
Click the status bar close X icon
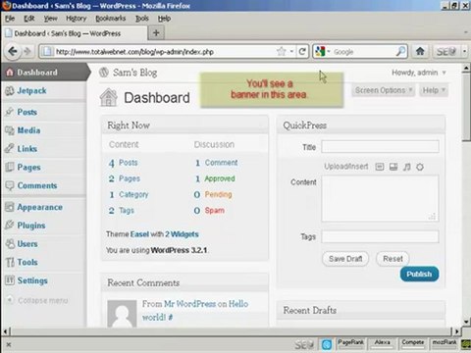(x=9, y=344)
